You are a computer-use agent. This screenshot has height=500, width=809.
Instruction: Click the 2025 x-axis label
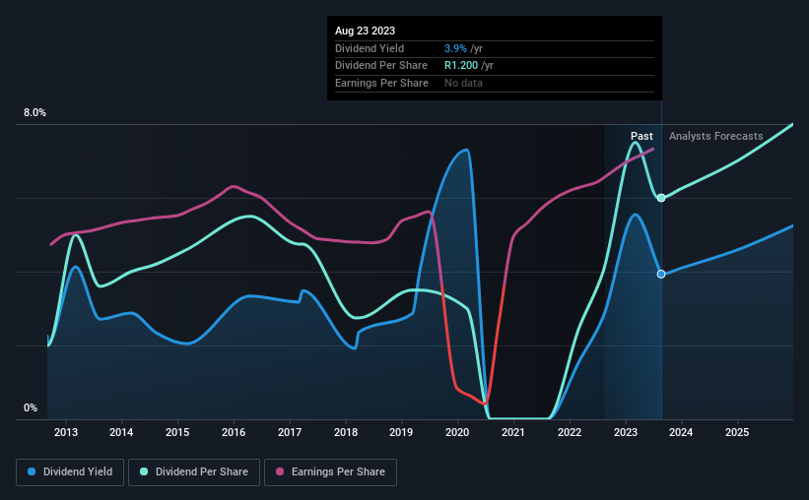click(737, 432)
